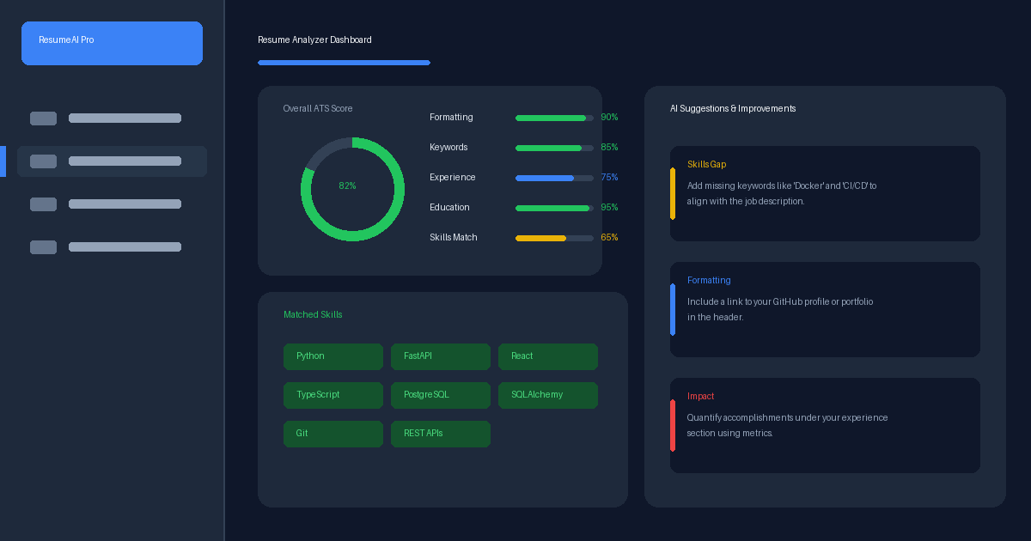This screenshot has height=541, width=1031.
Task: Select the SQLAlchemy skill chip
Action: pyautogui.click(x=548, y=395)
